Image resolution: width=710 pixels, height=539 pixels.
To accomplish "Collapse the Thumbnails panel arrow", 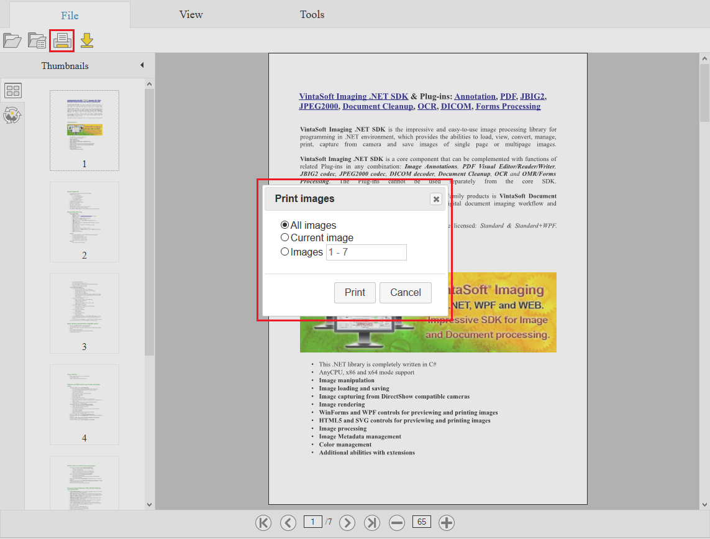I will point(142,65).
